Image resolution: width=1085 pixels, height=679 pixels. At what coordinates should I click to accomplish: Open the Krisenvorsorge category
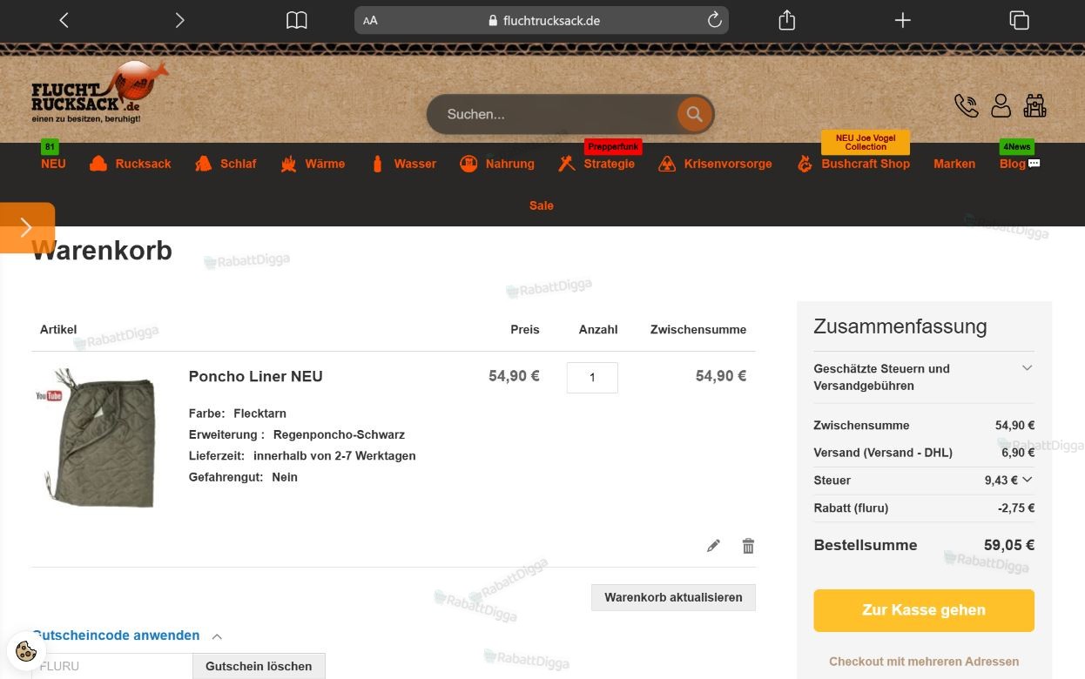pos(715,164)
